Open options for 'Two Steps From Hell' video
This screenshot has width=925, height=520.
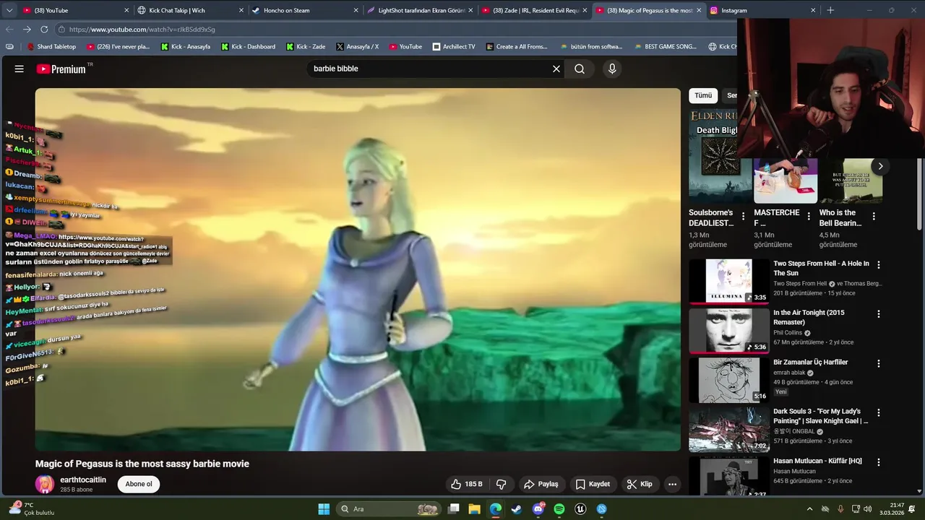tap(879, 265)
